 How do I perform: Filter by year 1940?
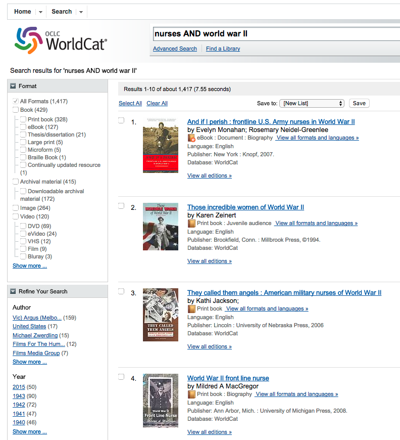click(19, 422)
